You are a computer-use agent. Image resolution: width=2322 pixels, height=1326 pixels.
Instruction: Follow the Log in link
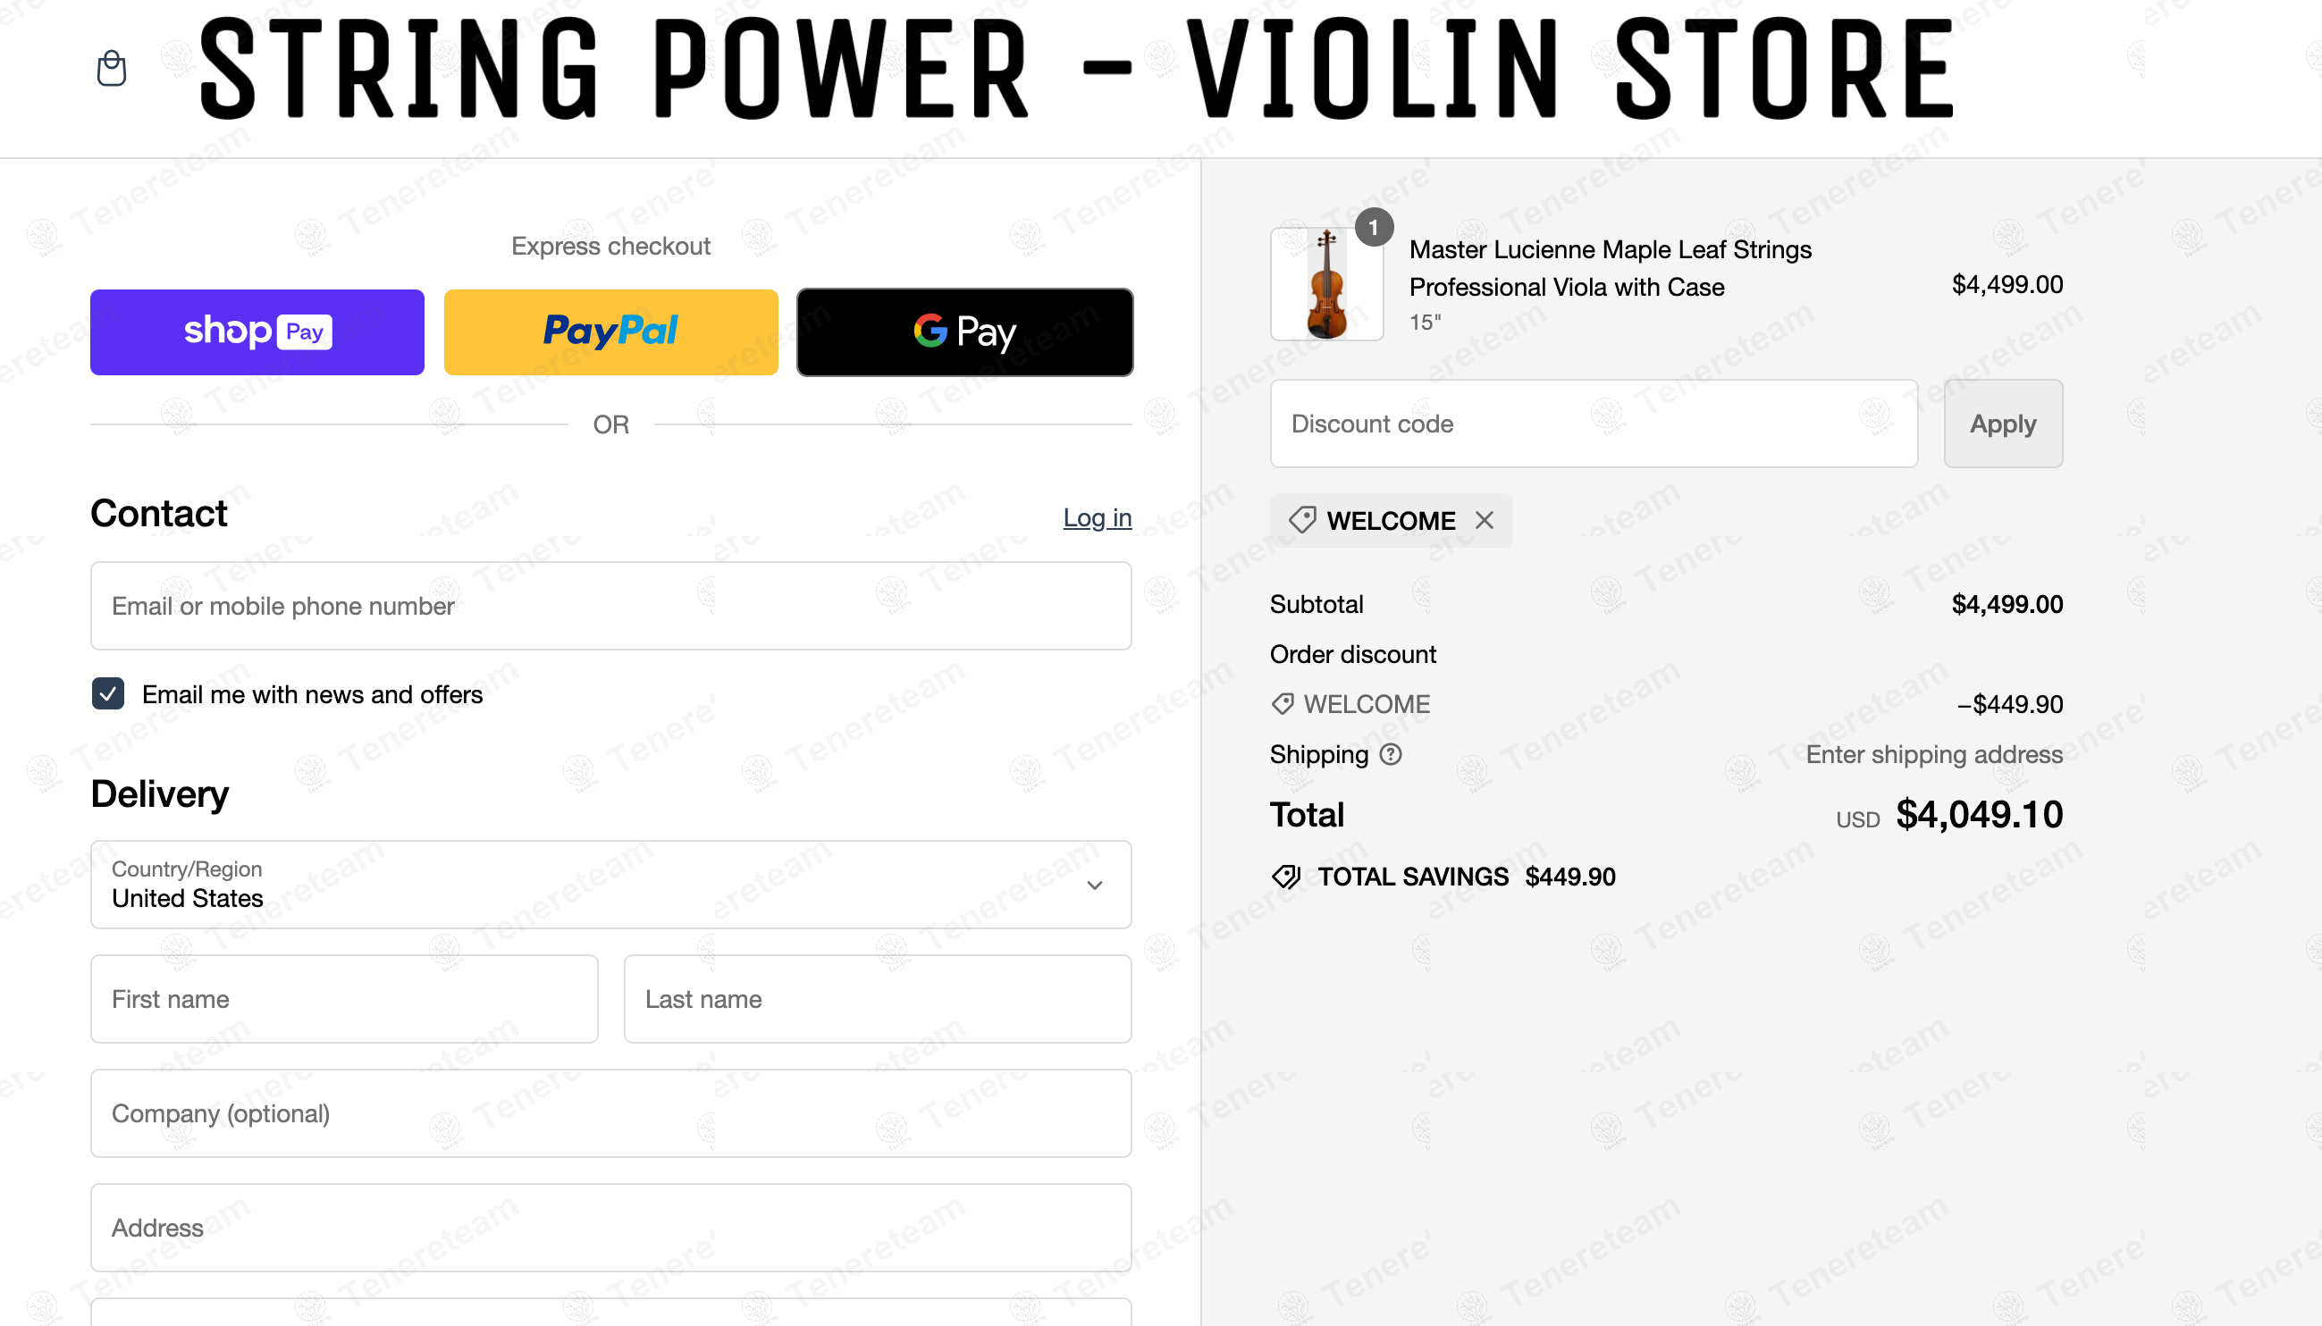pos(1097,517)
